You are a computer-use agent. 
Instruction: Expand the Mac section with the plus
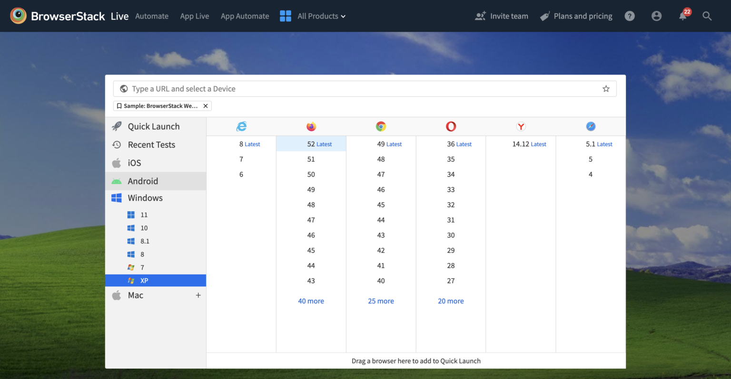(x=198, y=295)
